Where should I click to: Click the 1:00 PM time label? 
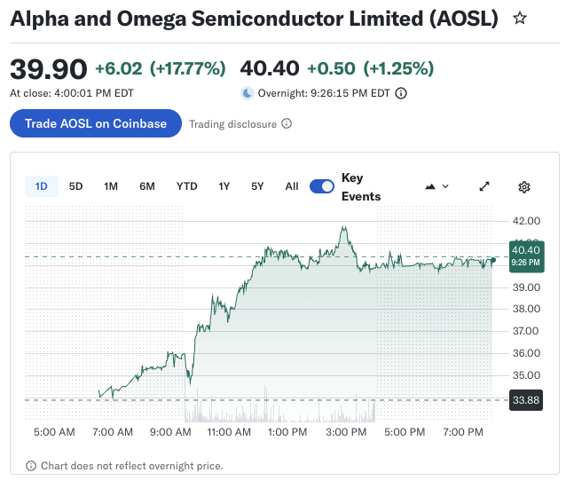point(287,432)
